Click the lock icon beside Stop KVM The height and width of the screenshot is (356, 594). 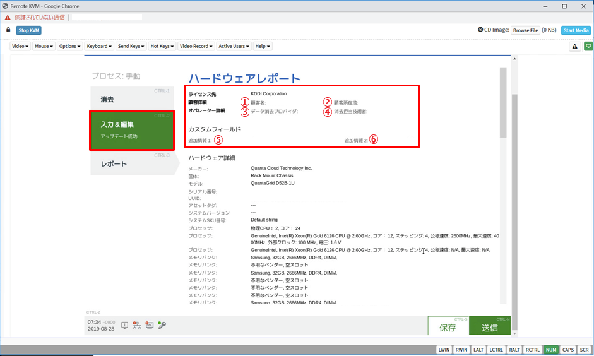coord(8,30)
